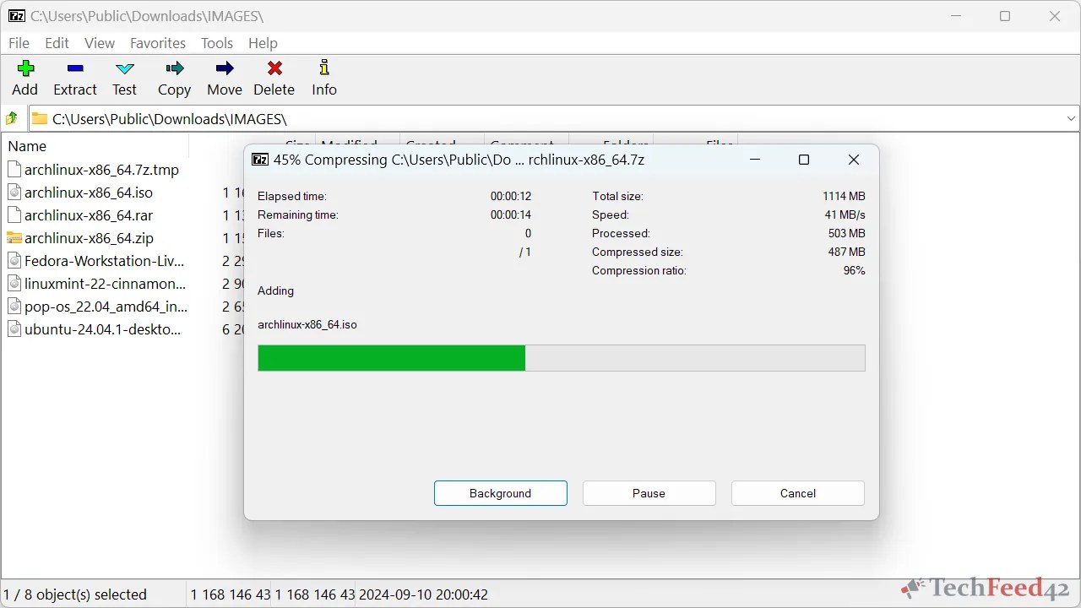Click status bar date 2024-09-10 20:00:42

[423, 594]
